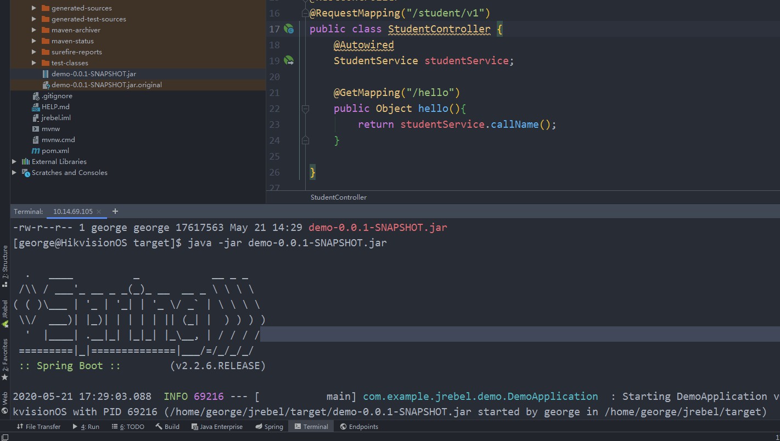Viewport: 780px width, 441px height.
Task: Open the Endpoints tool window tab
Action: [x=359, y=427]
